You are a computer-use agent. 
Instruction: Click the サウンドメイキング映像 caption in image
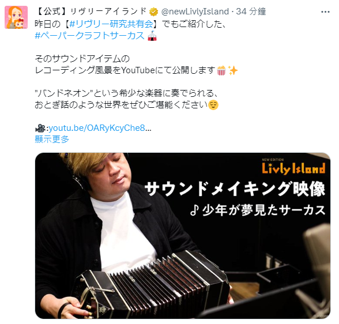pos(235,189)
